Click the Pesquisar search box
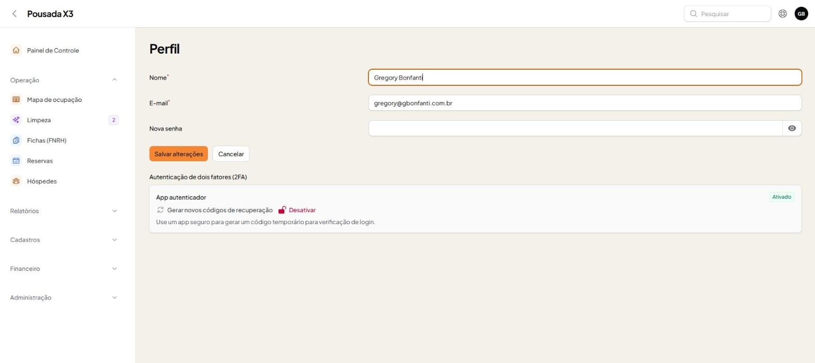The image size is (815, 363). [727, 14]
